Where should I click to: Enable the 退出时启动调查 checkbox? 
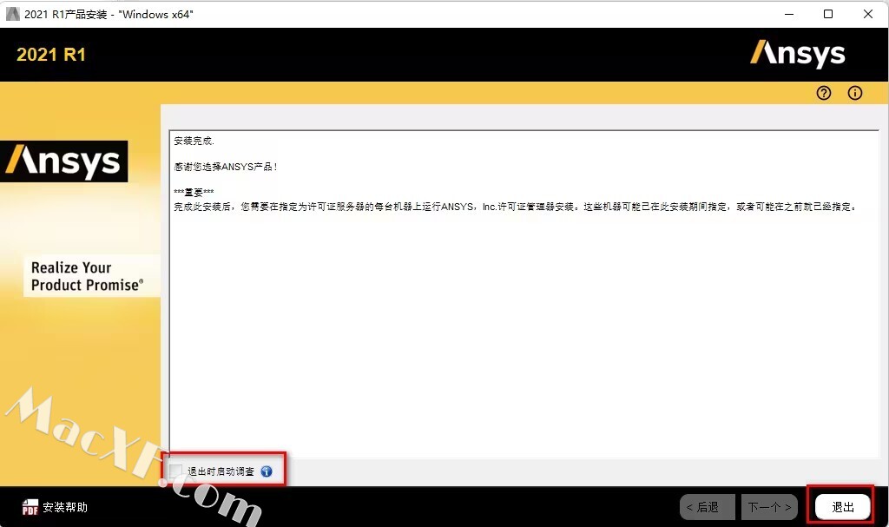tap(175, 471)
